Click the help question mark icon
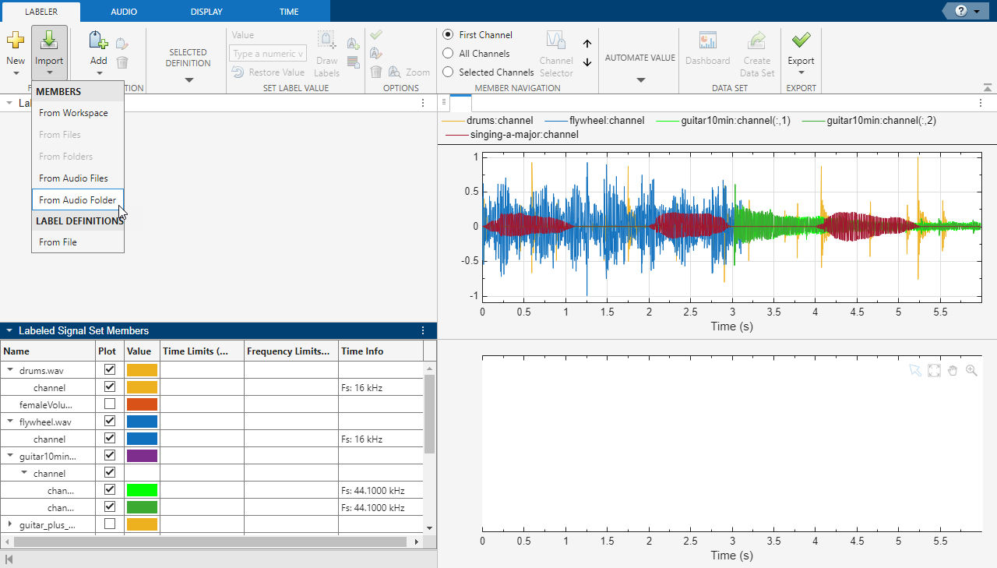 [960, 11]
